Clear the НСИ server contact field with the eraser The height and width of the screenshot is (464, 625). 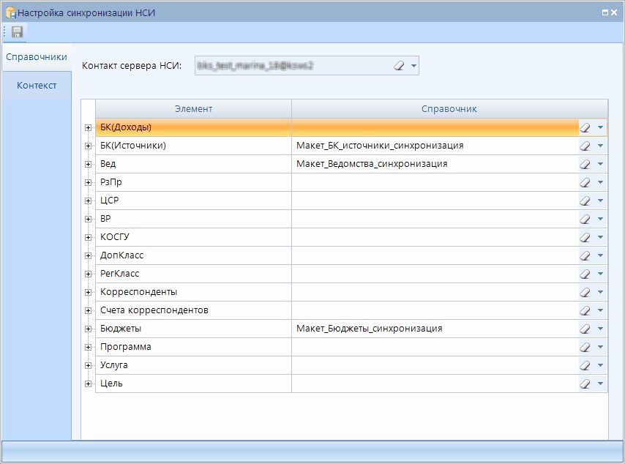[x=399, y=66]
